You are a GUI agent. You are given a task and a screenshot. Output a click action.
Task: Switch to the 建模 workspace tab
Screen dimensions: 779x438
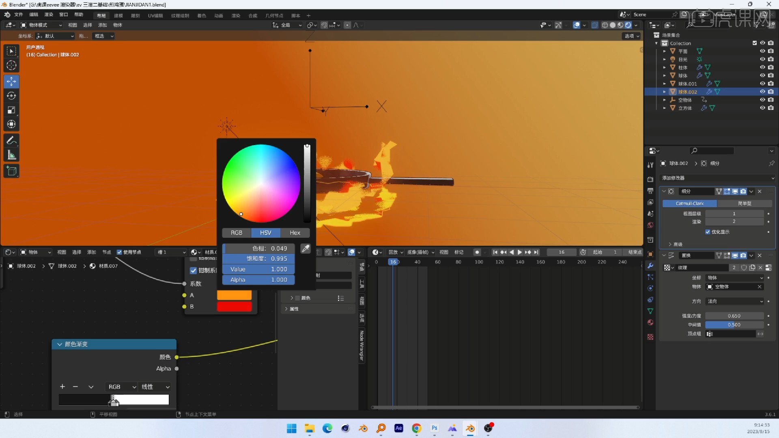(118, 16)
